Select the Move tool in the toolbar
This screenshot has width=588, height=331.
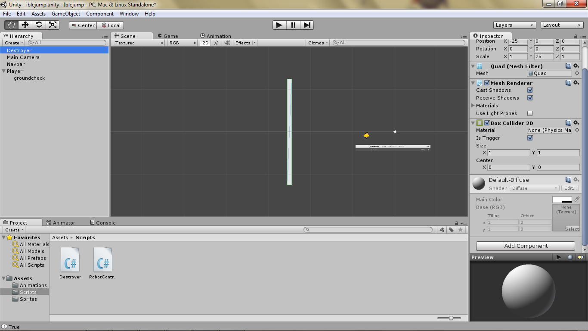(25, 25)
